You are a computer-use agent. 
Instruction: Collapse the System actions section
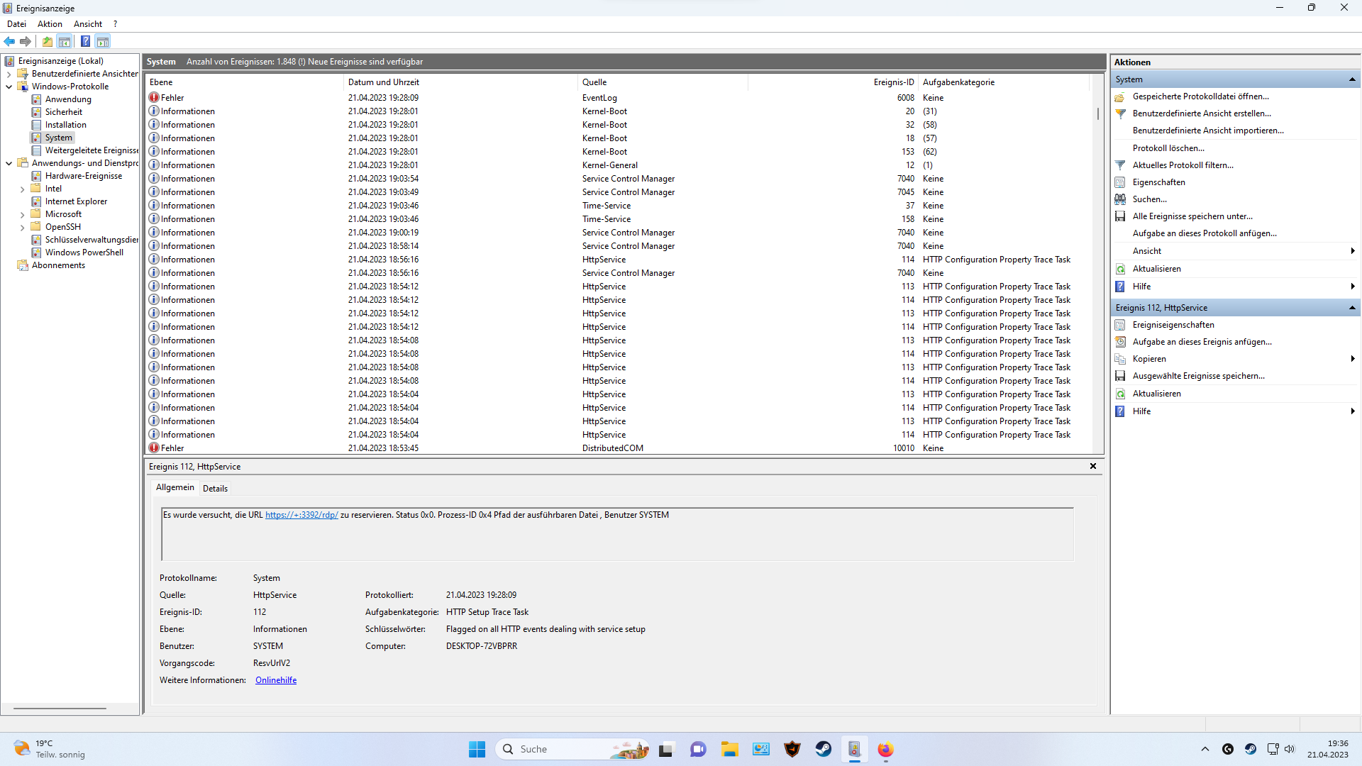coord(1352,79)
